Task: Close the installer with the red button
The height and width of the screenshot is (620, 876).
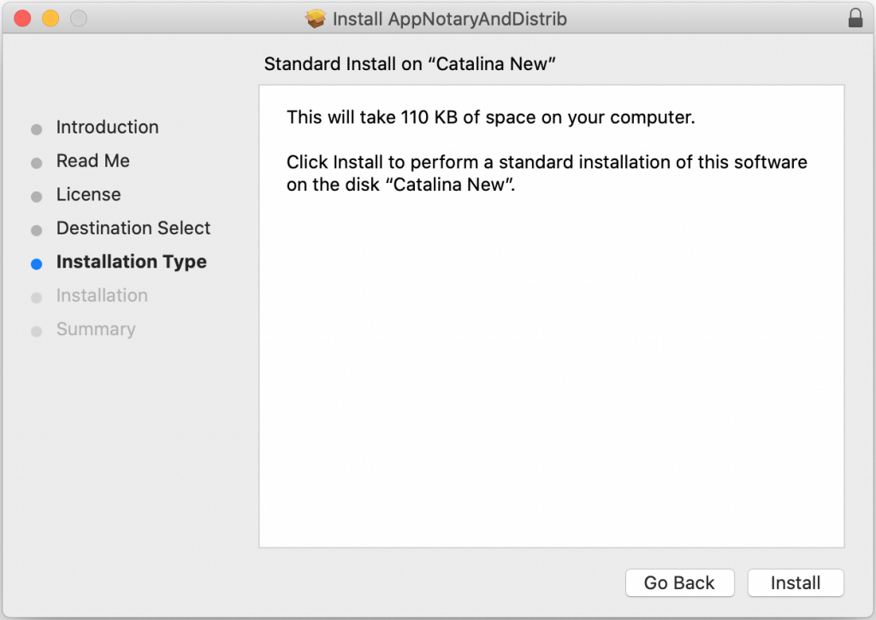Action: point(22,18)
